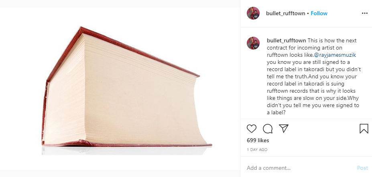Screen dimensions: 372x177
Task: Like the post with the heart icon
Action: [252, 129]
